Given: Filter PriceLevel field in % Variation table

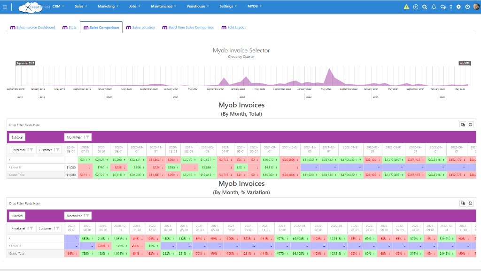Looking at the screenshot, I should tap(31, 228).
